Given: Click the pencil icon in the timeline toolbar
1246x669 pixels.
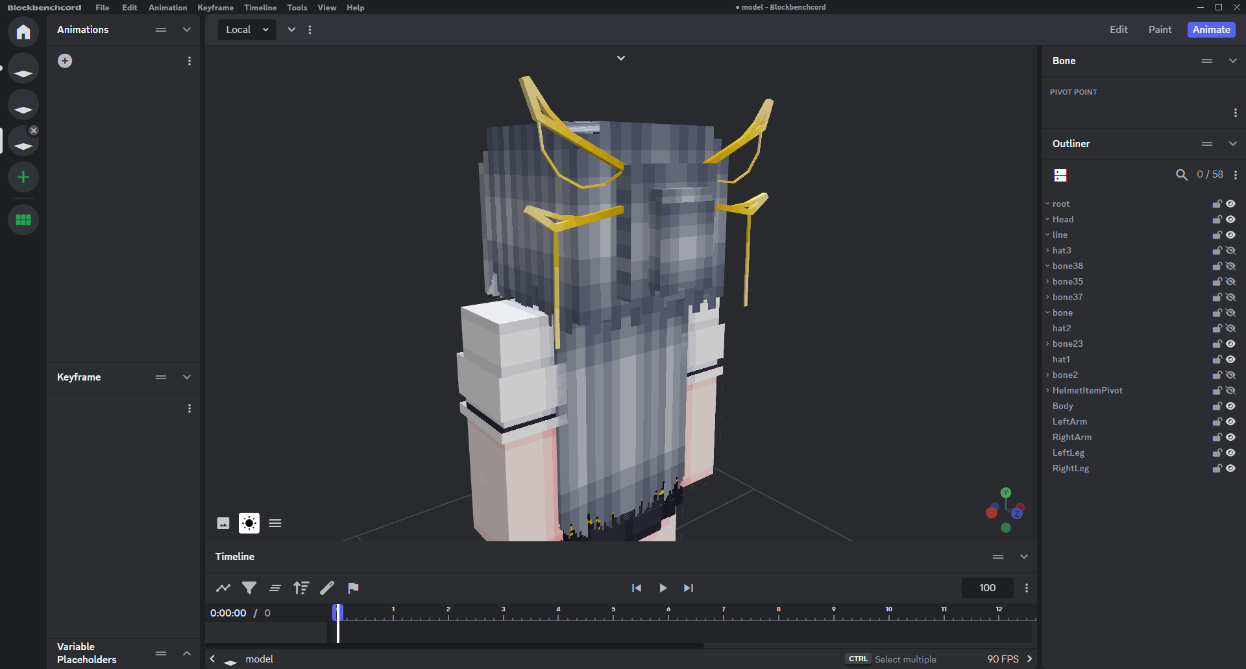Looking at the screenshot, I should pos(327,588).
